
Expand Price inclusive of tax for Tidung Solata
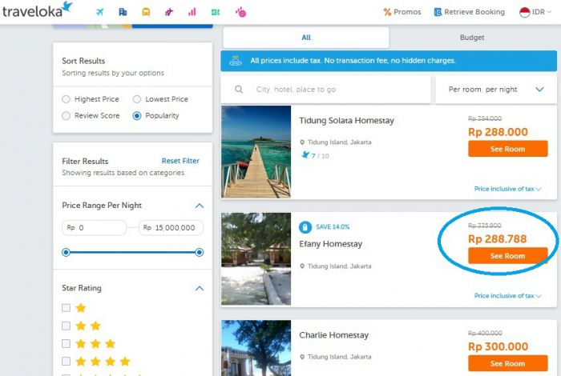coord(507,189)
